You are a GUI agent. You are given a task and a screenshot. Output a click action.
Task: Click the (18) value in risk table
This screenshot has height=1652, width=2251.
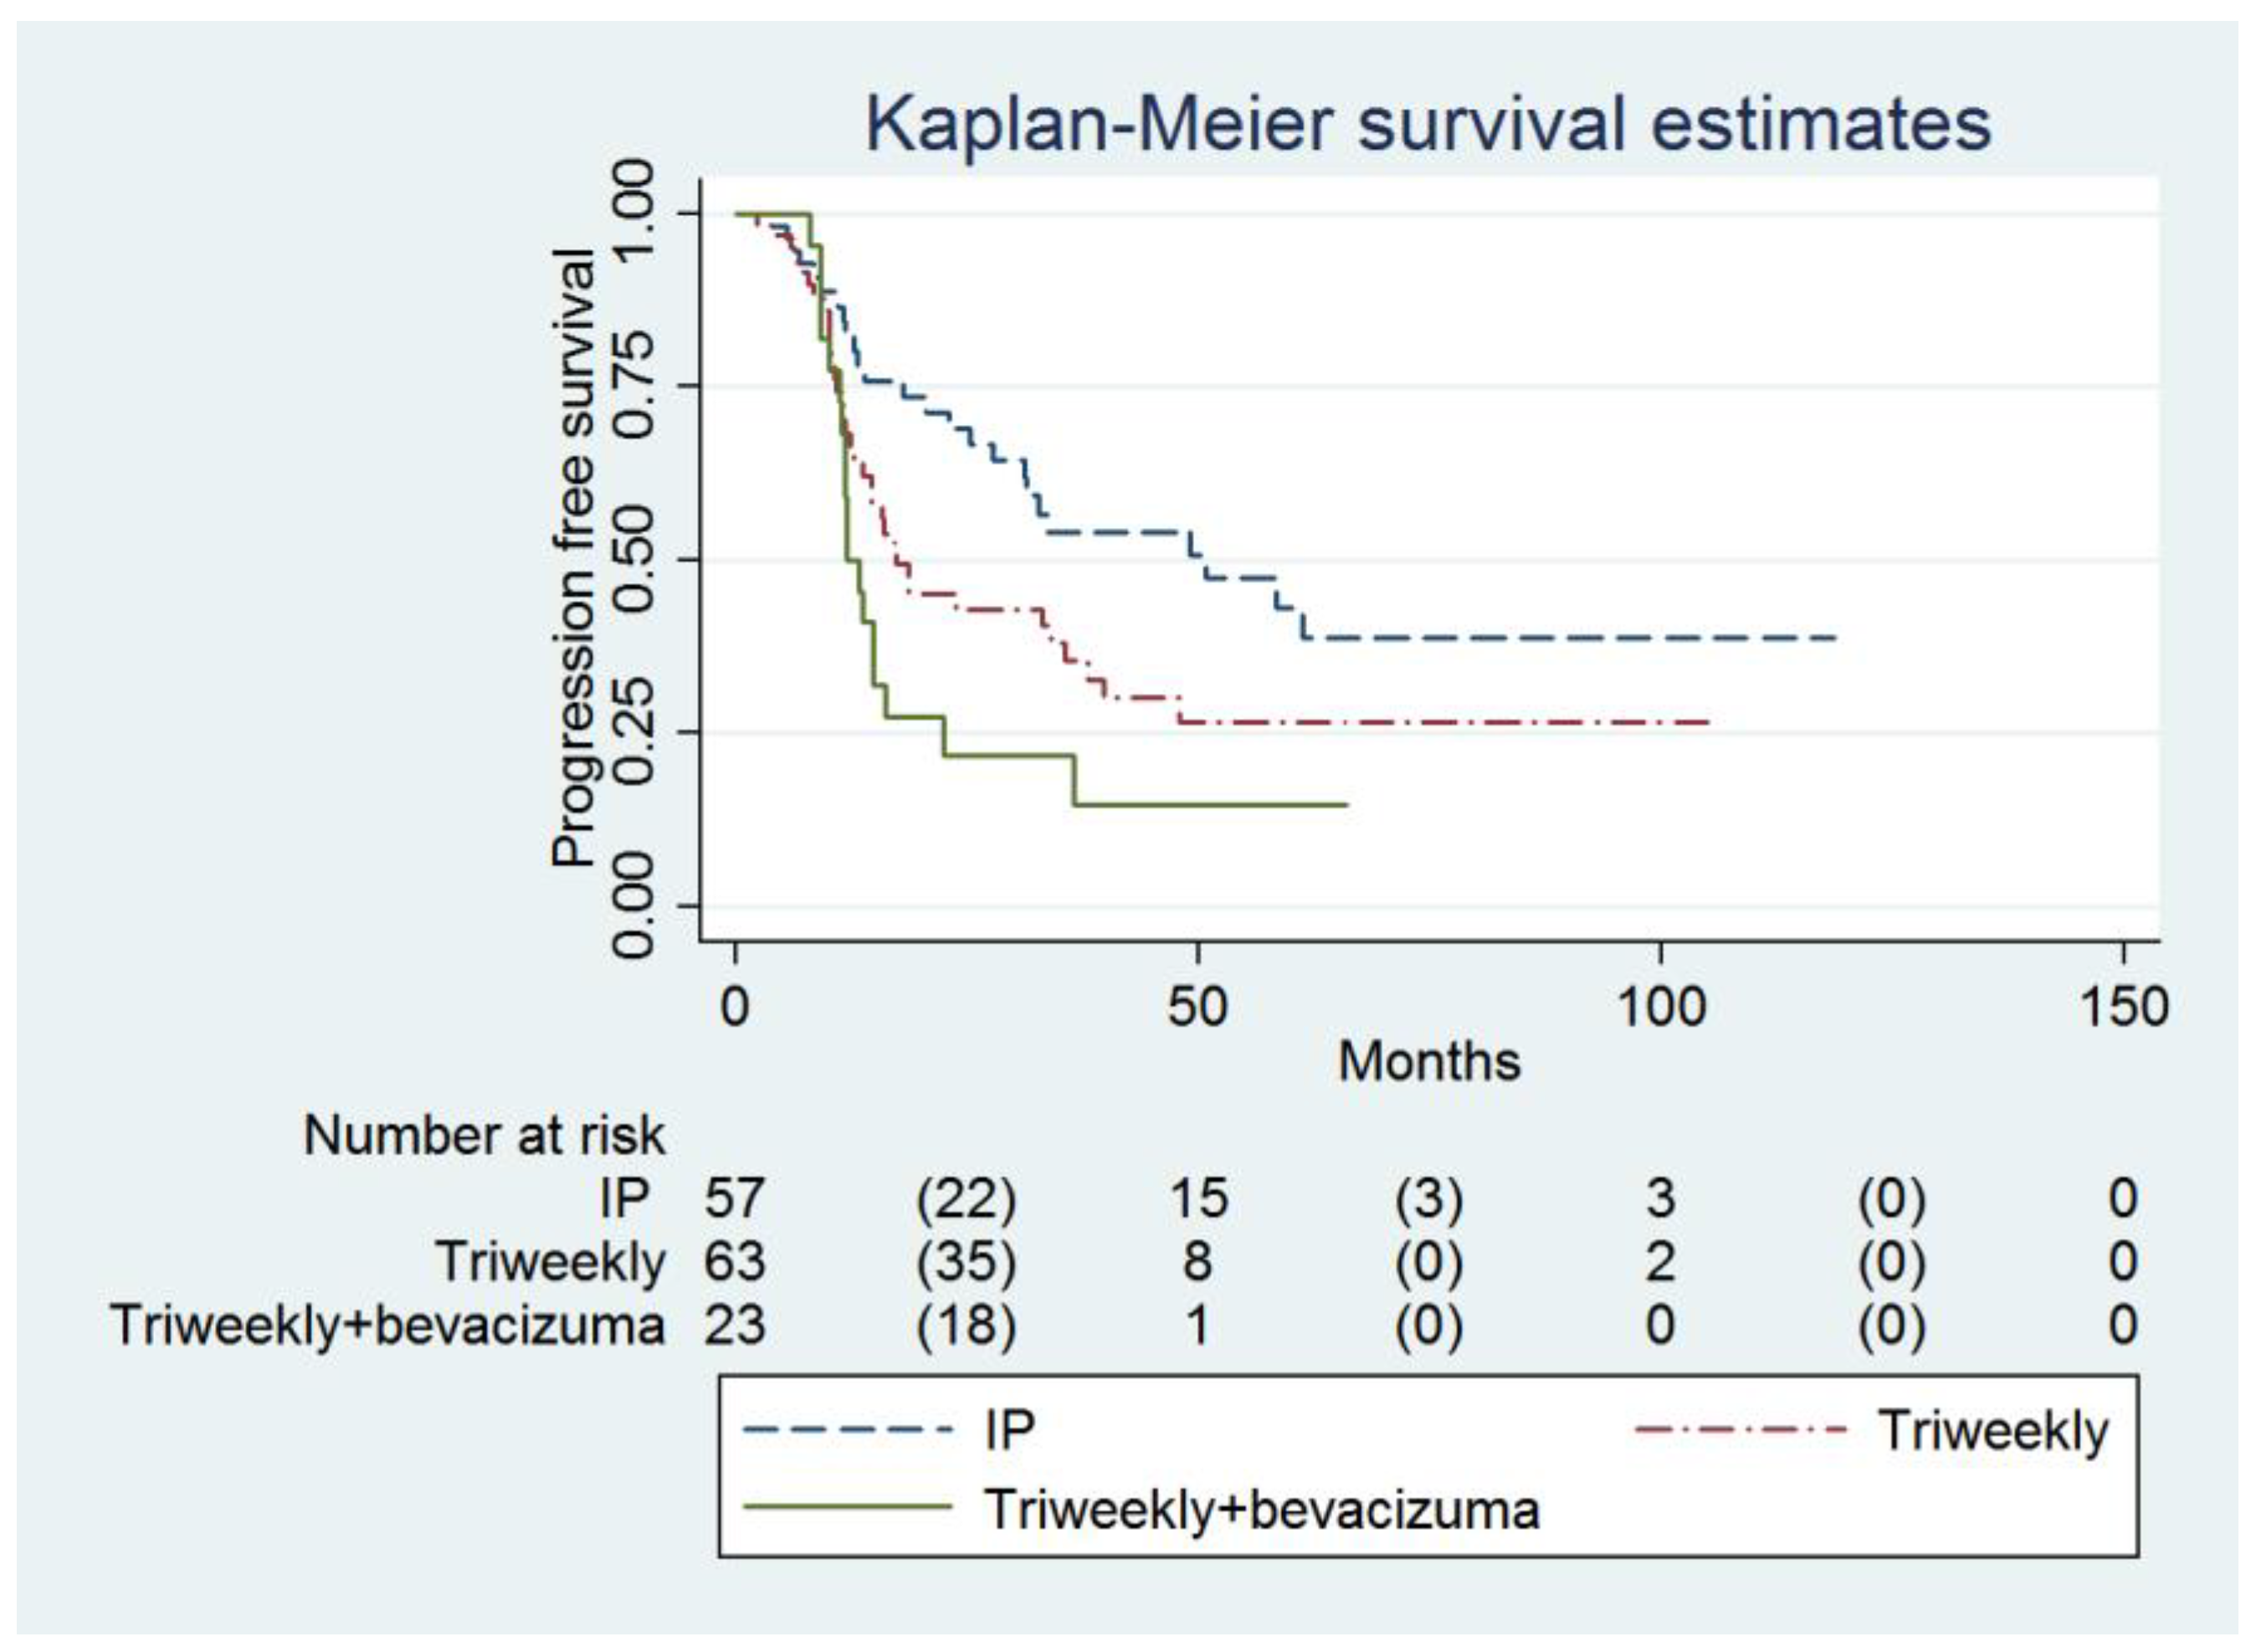(966, 1325)
